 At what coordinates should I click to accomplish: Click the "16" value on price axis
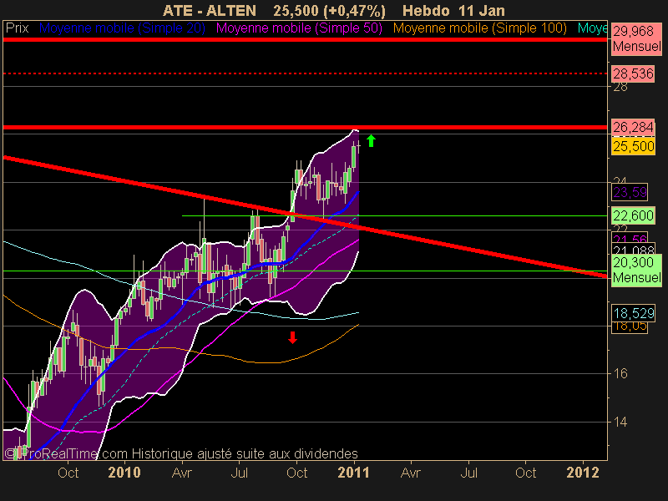pos(620,373)
